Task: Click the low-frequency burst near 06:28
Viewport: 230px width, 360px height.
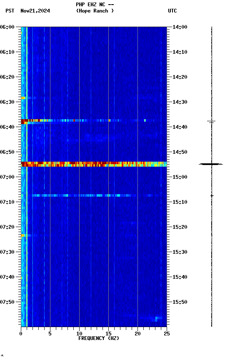Action: (23, 98)
